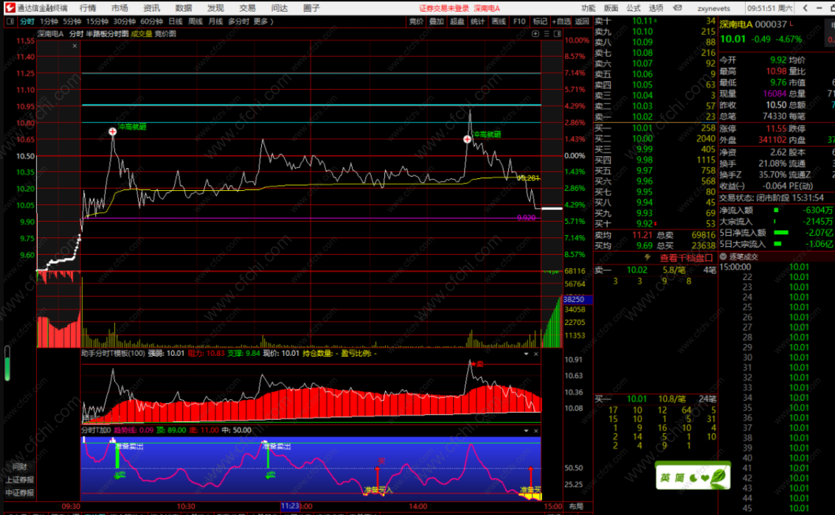Open the mail envelope icon in title bar

[x=677, y=8]
